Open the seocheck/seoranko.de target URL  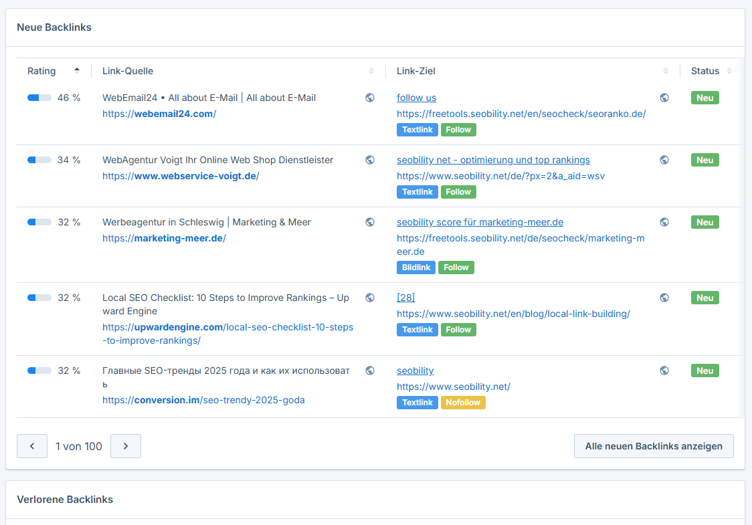click(521, 114)
